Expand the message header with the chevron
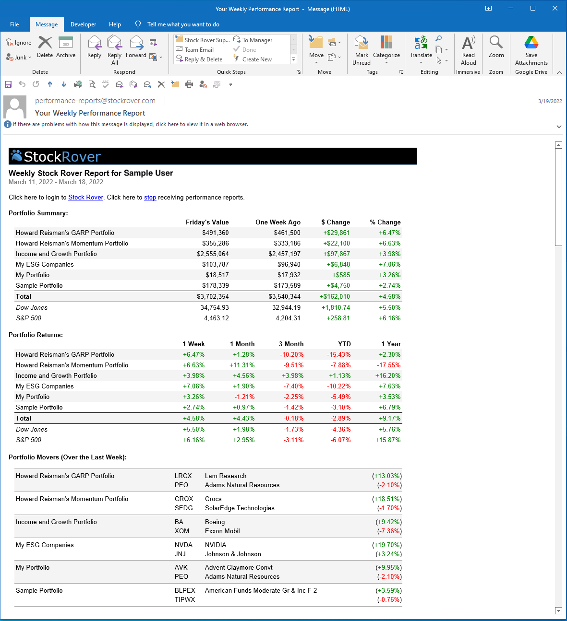The image size is (567, 621). pyautogui.click(x=559, y=127)
